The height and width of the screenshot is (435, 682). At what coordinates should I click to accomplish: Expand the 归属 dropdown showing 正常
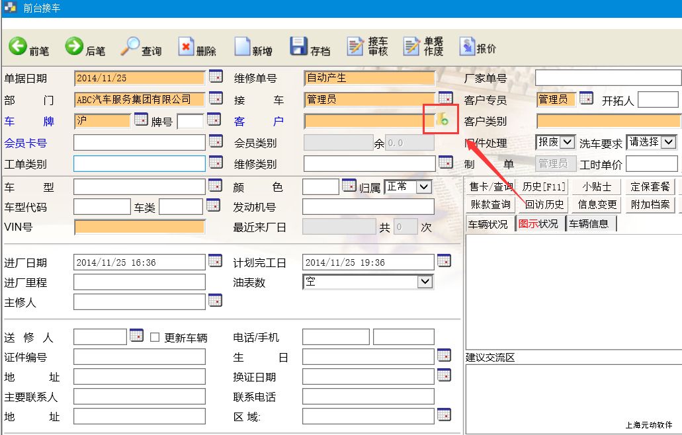[424, 187]
